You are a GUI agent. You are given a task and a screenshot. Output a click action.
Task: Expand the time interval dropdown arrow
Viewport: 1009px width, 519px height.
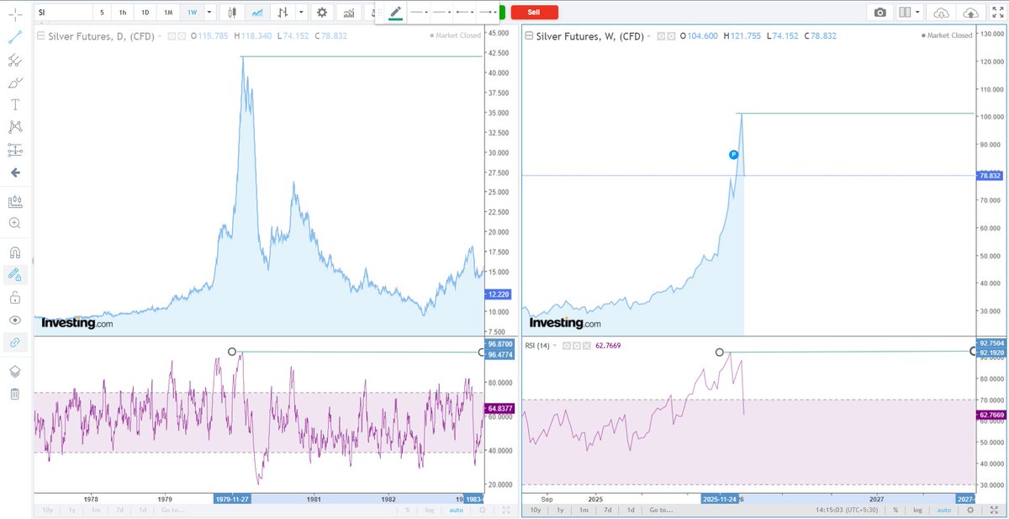pyautogui.click(x=209, y=13)
